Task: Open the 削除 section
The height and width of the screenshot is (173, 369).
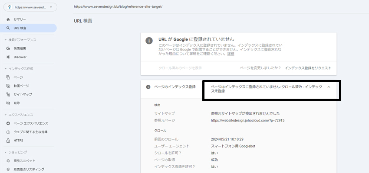Action: 16,103
